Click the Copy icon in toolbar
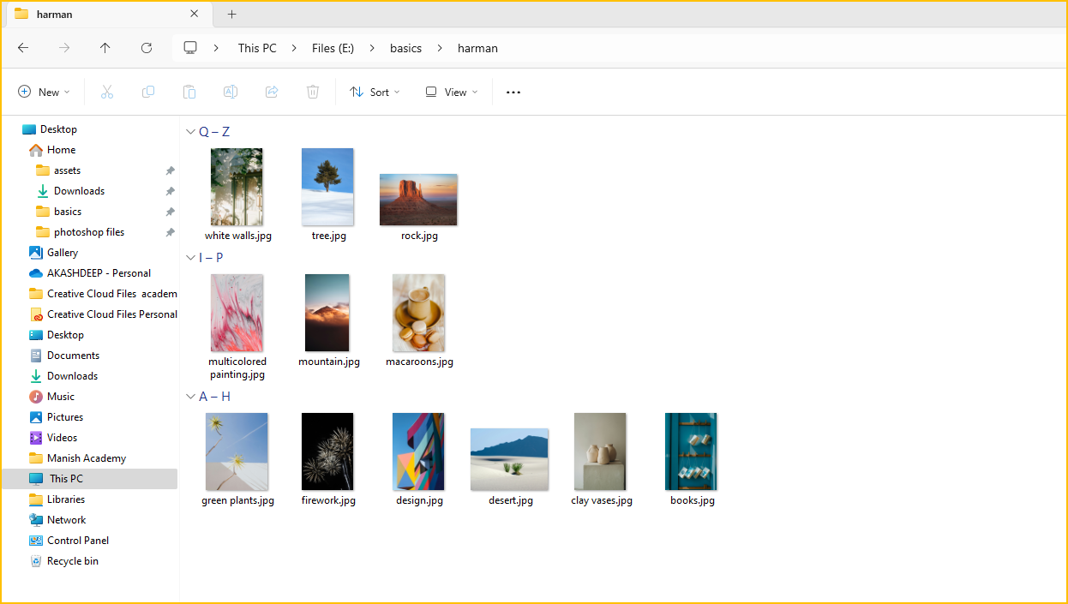1068x604 pixels. pyautogui.click(x=148, y=93)
